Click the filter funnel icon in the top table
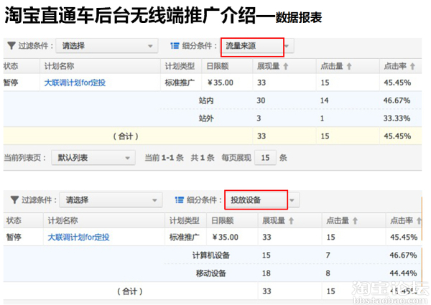The height and width of the screenshot is (305, 431). [11, 46]
